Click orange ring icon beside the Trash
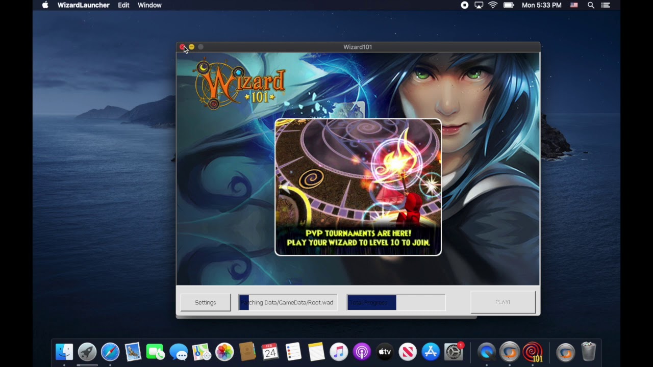The height and width of the screenshot is (367, 653). 565,352
